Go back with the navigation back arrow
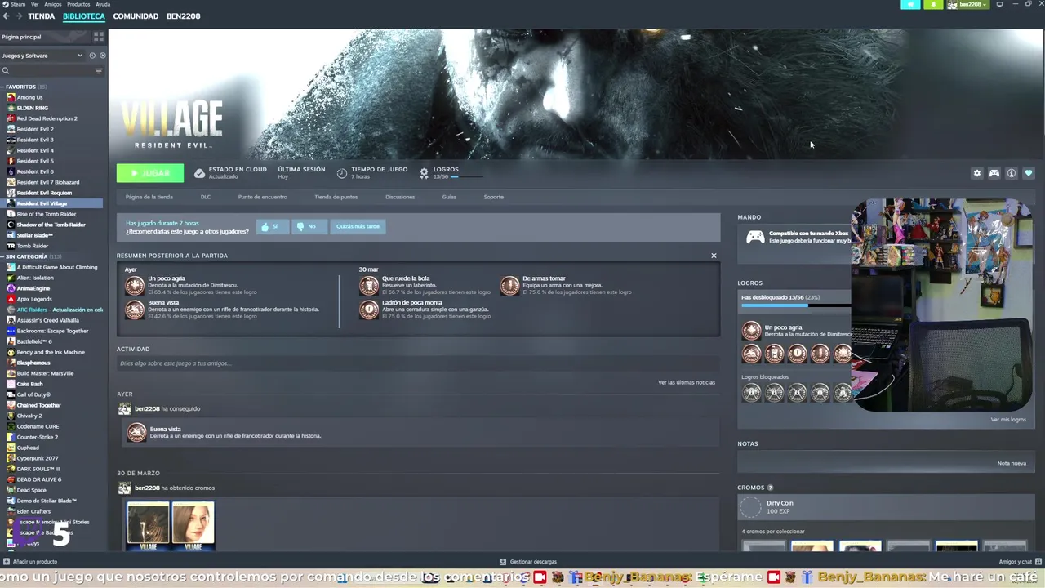 [x=6, y=16]
